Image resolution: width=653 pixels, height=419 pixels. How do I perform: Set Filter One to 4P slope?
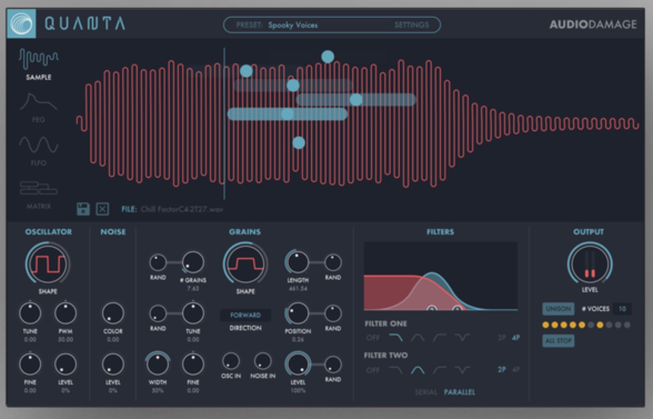515,338
